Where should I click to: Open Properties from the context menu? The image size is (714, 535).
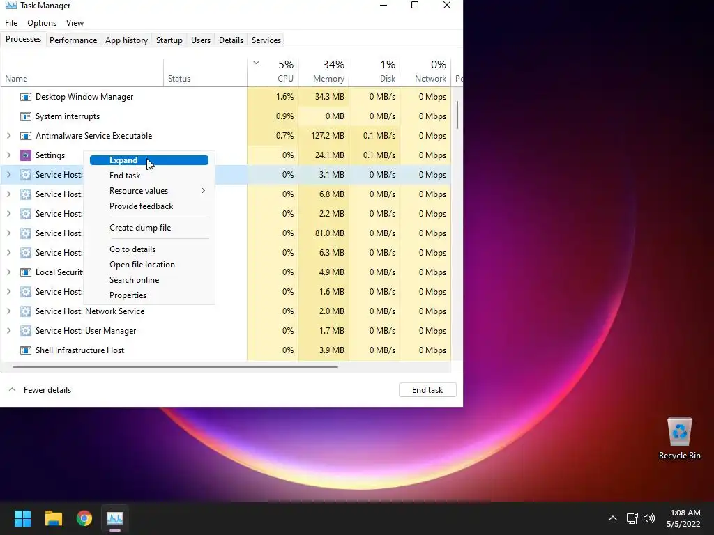coord(149,295)
